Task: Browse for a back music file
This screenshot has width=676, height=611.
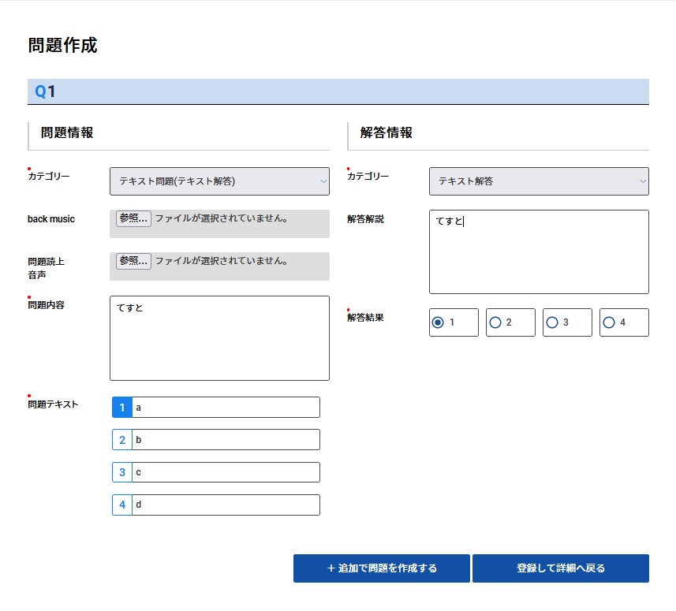Action: pyautogui.click(x=133, y=218)
